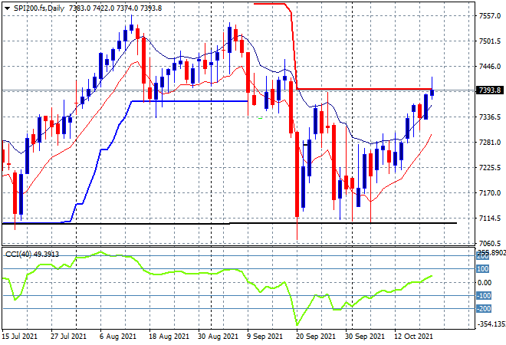
Task: Select the black horizontal support line
Action: point(229,223)
